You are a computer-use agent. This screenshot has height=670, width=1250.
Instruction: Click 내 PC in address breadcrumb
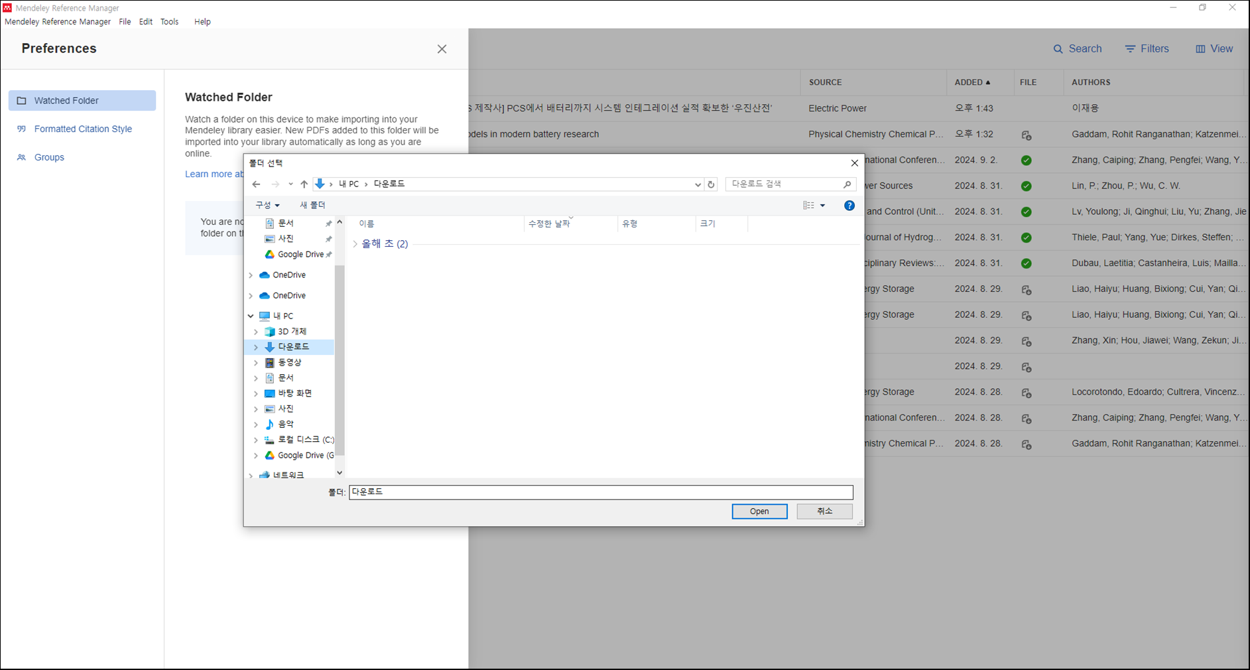click(349, 184)
